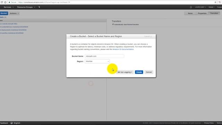This screenshot has width=222, height=125.
Task: Reload the page with the browser refresh icon
Action: coord(2,2)
